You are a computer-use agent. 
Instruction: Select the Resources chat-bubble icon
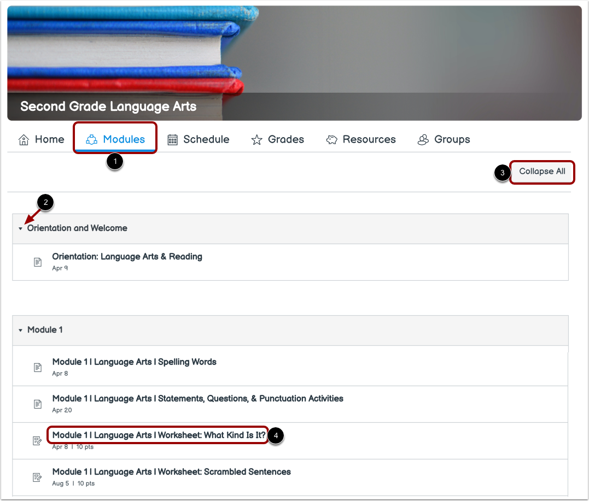pyautogui.click(x=331, y=139)
